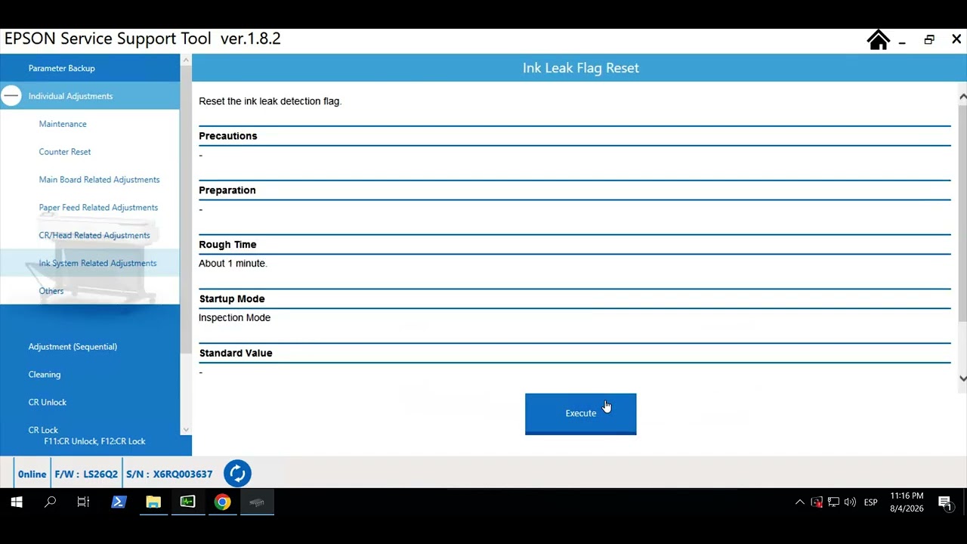Click the content pane scrollbar thumb
Screen dimensions: 967x544
[962, 212]
